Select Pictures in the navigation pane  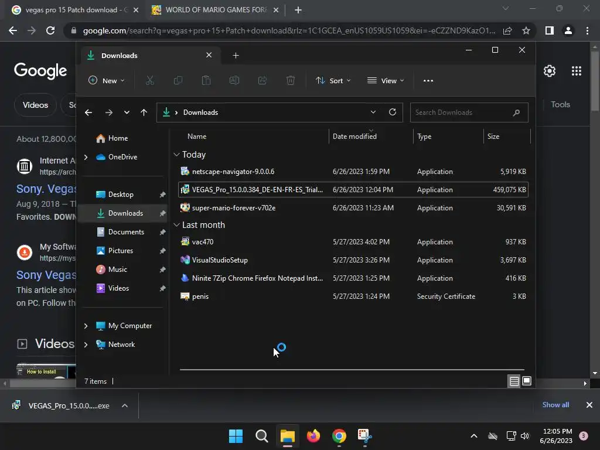point(121,251)
